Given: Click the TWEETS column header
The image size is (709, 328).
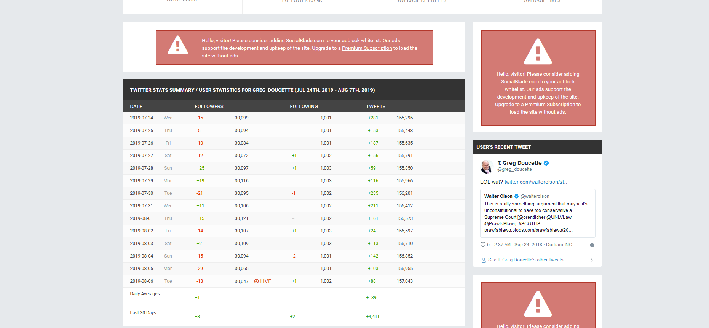Looking at the screenshot, I should tap(376, 107).
